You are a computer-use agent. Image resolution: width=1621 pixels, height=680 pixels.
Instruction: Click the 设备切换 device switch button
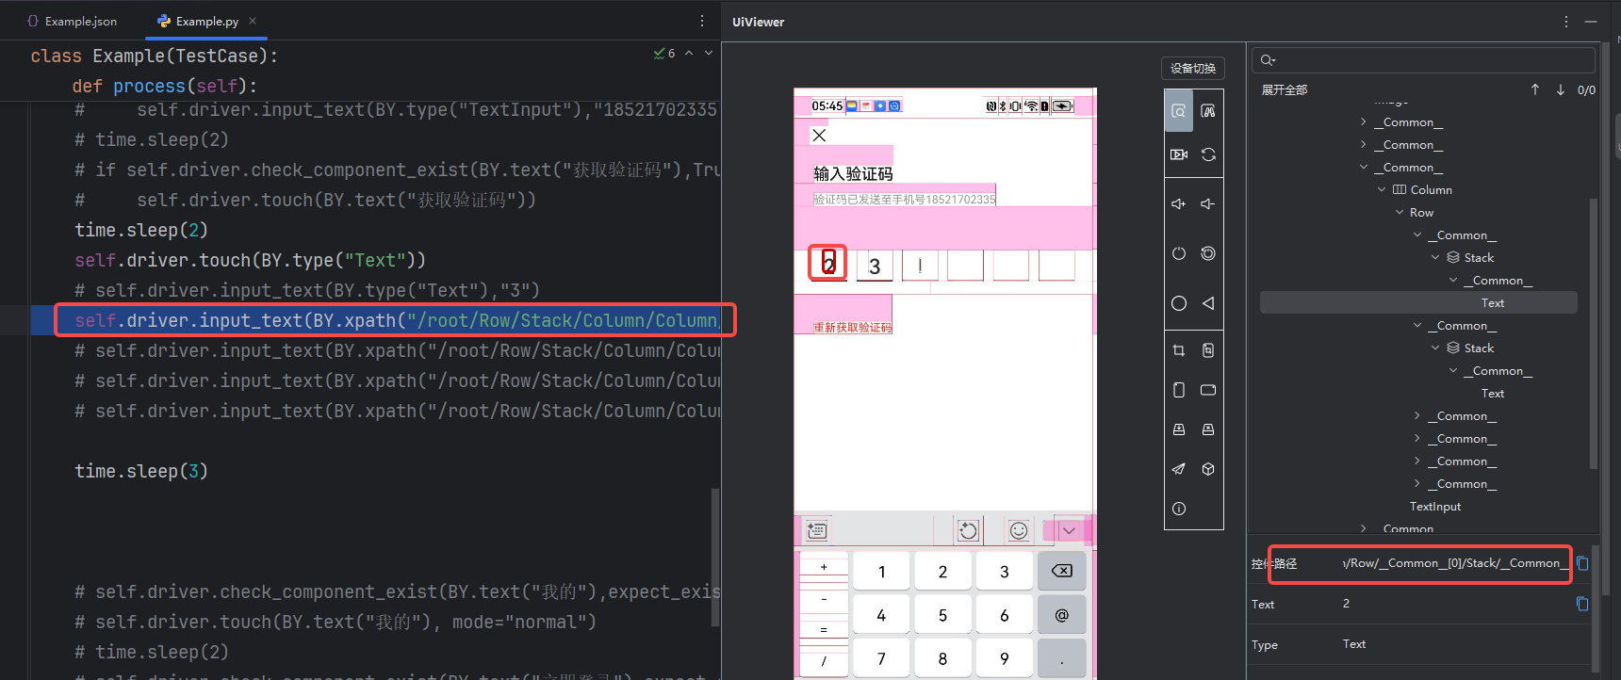(x=1192, y=68)
